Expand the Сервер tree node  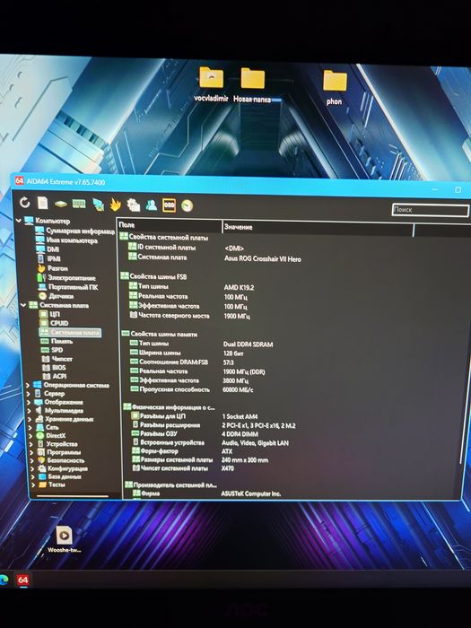(28, 393)
